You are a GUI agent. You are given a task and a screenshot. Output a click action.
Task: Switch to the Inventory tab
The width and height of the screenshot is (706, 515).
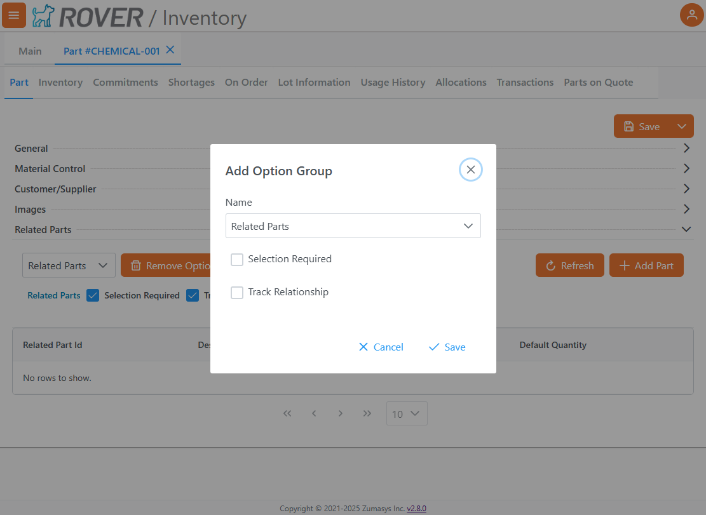(60, 83)
